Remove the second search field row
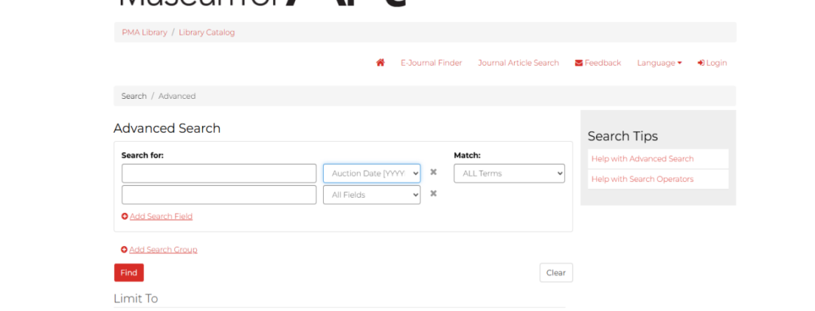The width and height of the screenshot is (815, 311). [433, 193]
